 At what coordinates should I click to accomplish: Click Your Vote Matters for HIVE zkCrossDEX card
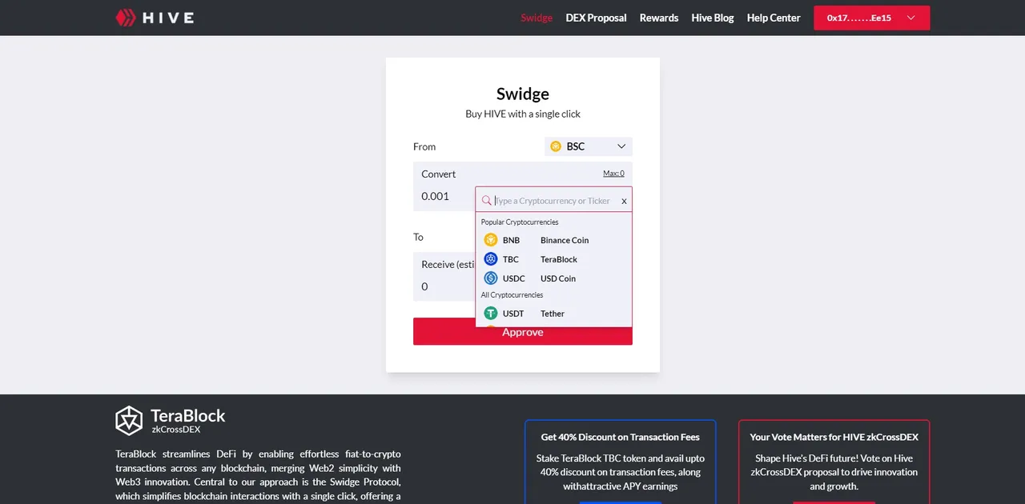point(834,462)
